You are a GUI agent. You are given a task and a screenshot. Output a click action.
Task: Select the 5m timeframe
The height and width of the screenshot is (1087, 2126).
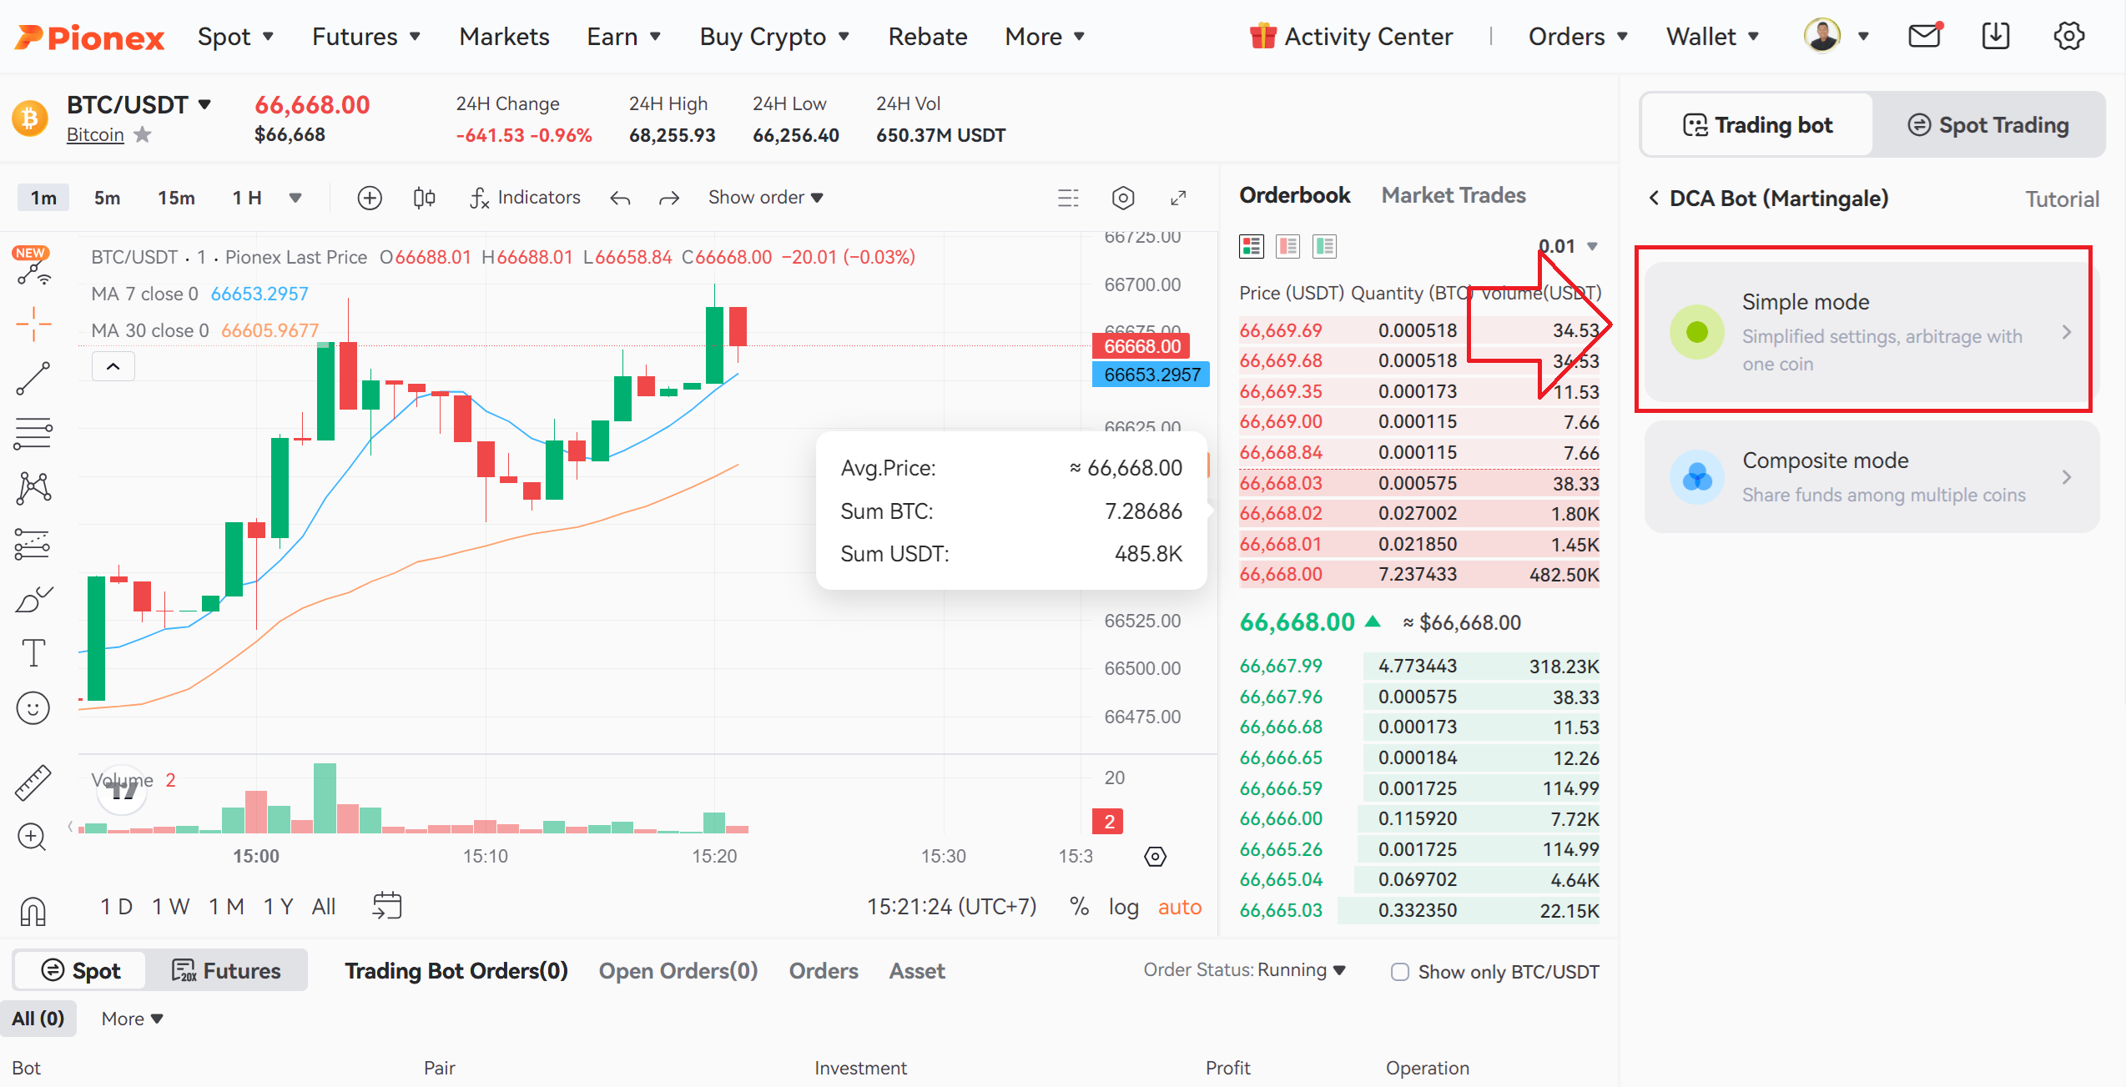[x=107, y=198]
